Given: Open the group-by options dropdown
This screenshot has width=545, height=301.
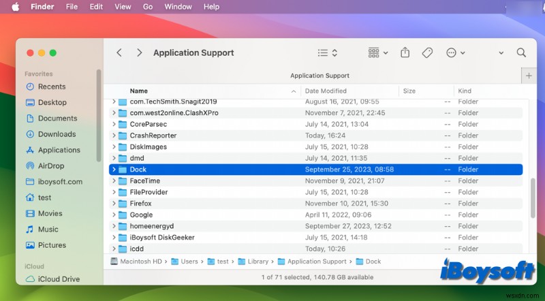Looking at the screenshot, I should click(378, 53).
